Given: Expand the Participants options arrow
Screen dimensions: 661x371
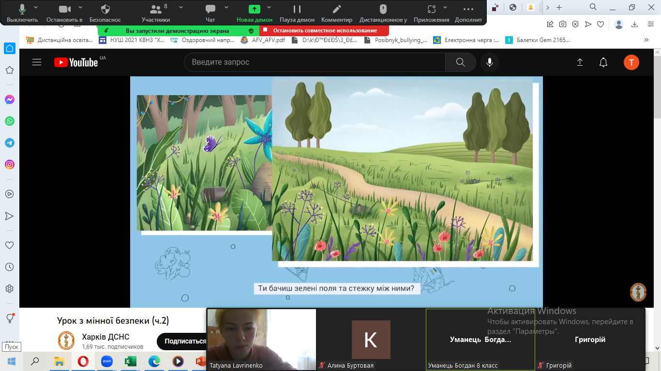Looking at the screenshot, I should [181, 7].
